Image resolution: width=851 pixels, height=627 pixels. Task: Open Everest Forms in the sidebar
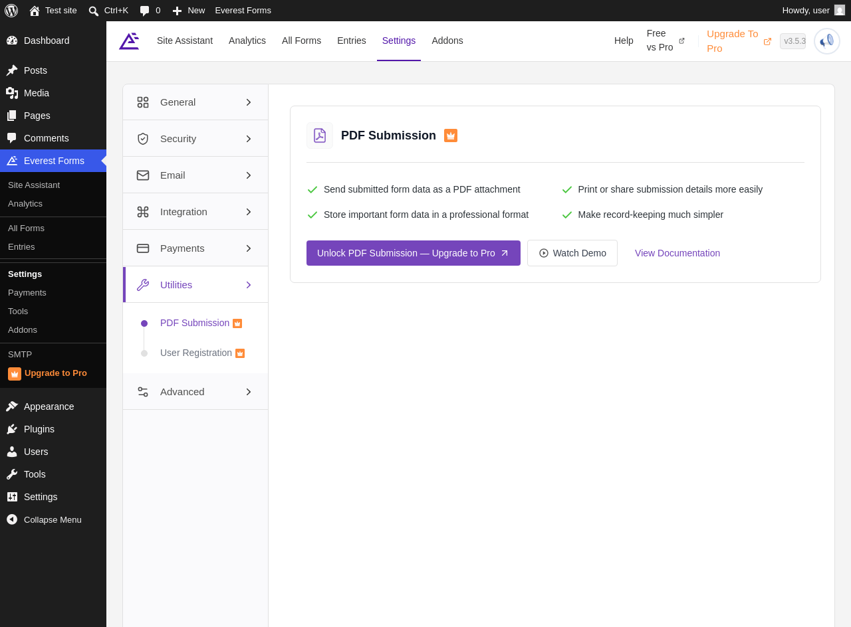coord(53,161)
